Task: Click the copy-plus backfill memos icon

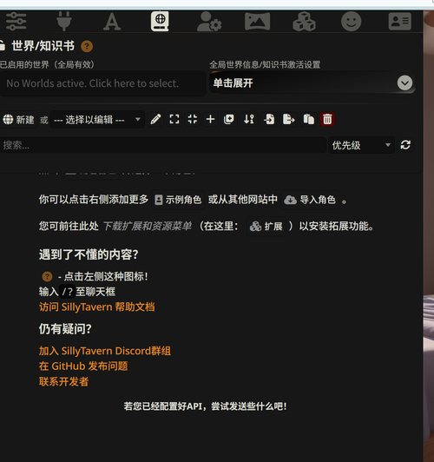Action: (x=229, y=119)
